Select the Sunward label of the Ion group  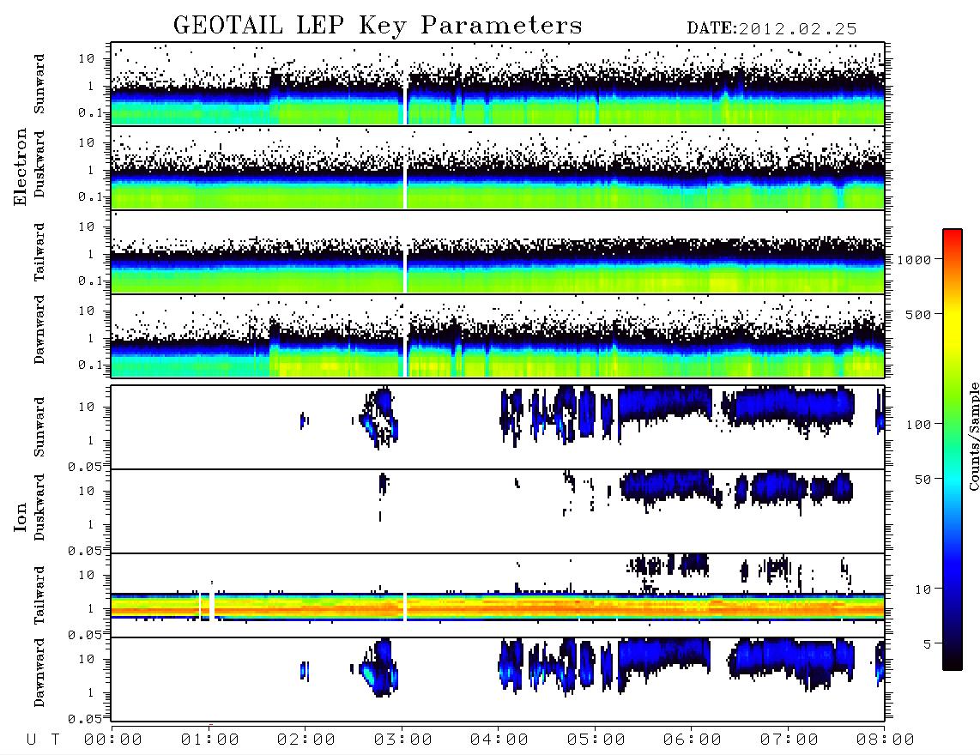(39, 427)
